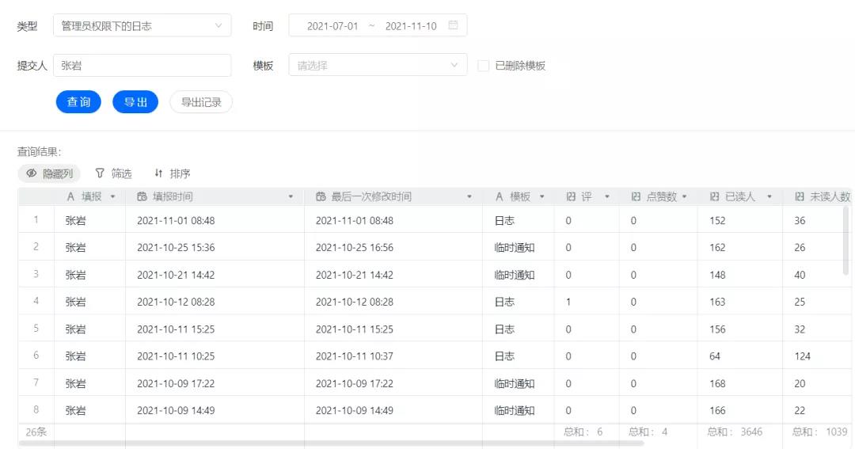Open 点赞数 column dropdown arrow
The image size is (855, 449).
(x=684, y=196)
